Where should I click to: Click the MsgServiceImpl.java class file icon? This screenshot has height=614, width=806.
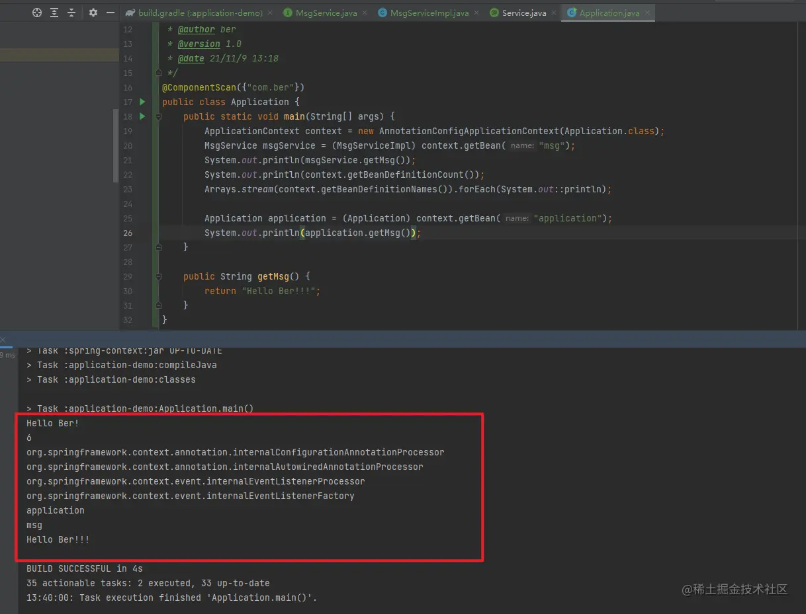pos(382,13)
